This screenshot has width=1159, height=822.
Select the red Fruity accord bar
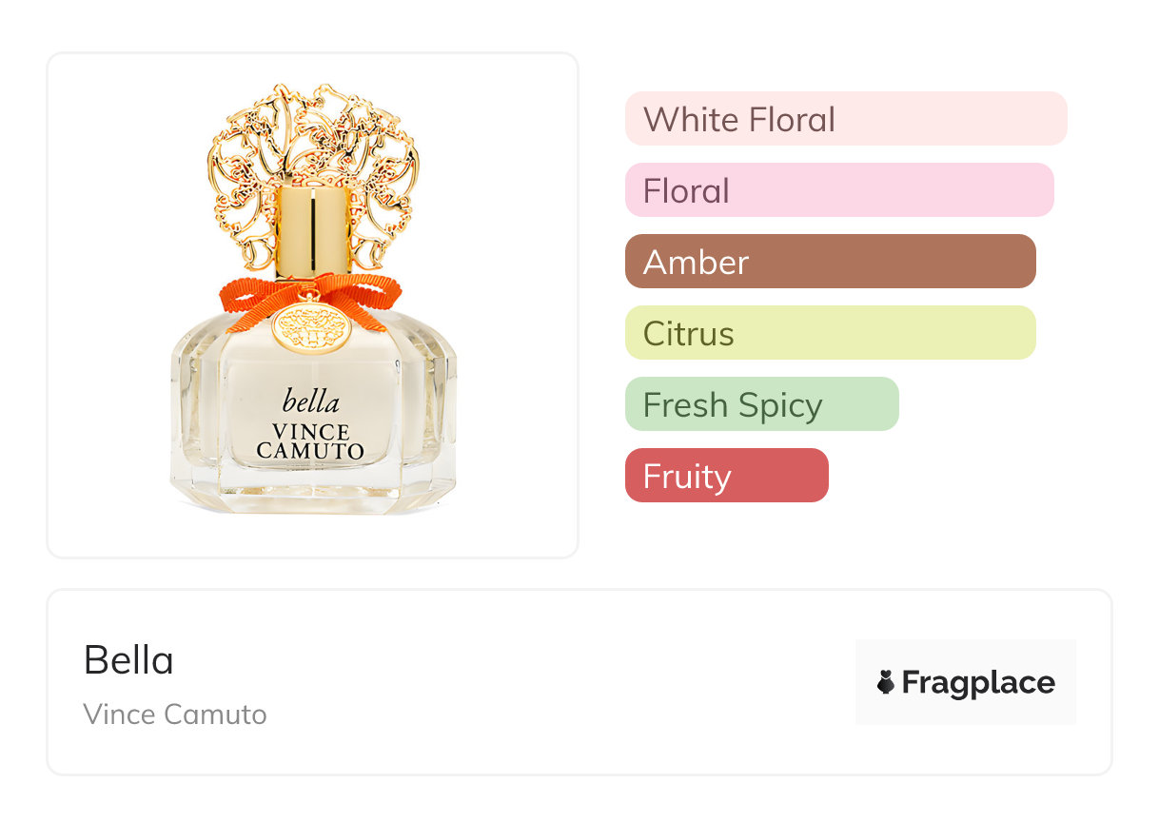click(x=726, y=476)
